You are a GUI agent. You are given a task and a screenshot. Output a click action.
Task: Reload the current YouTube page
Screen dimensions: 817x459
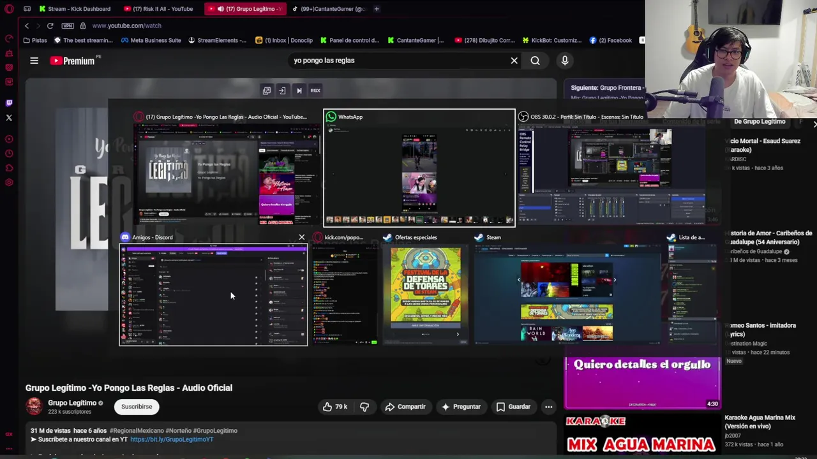[50, 25]
